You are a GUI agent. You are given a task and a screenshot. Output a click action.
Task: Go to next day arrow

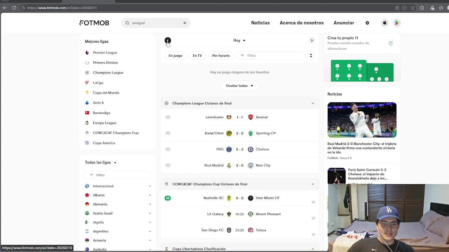[311, 40]
